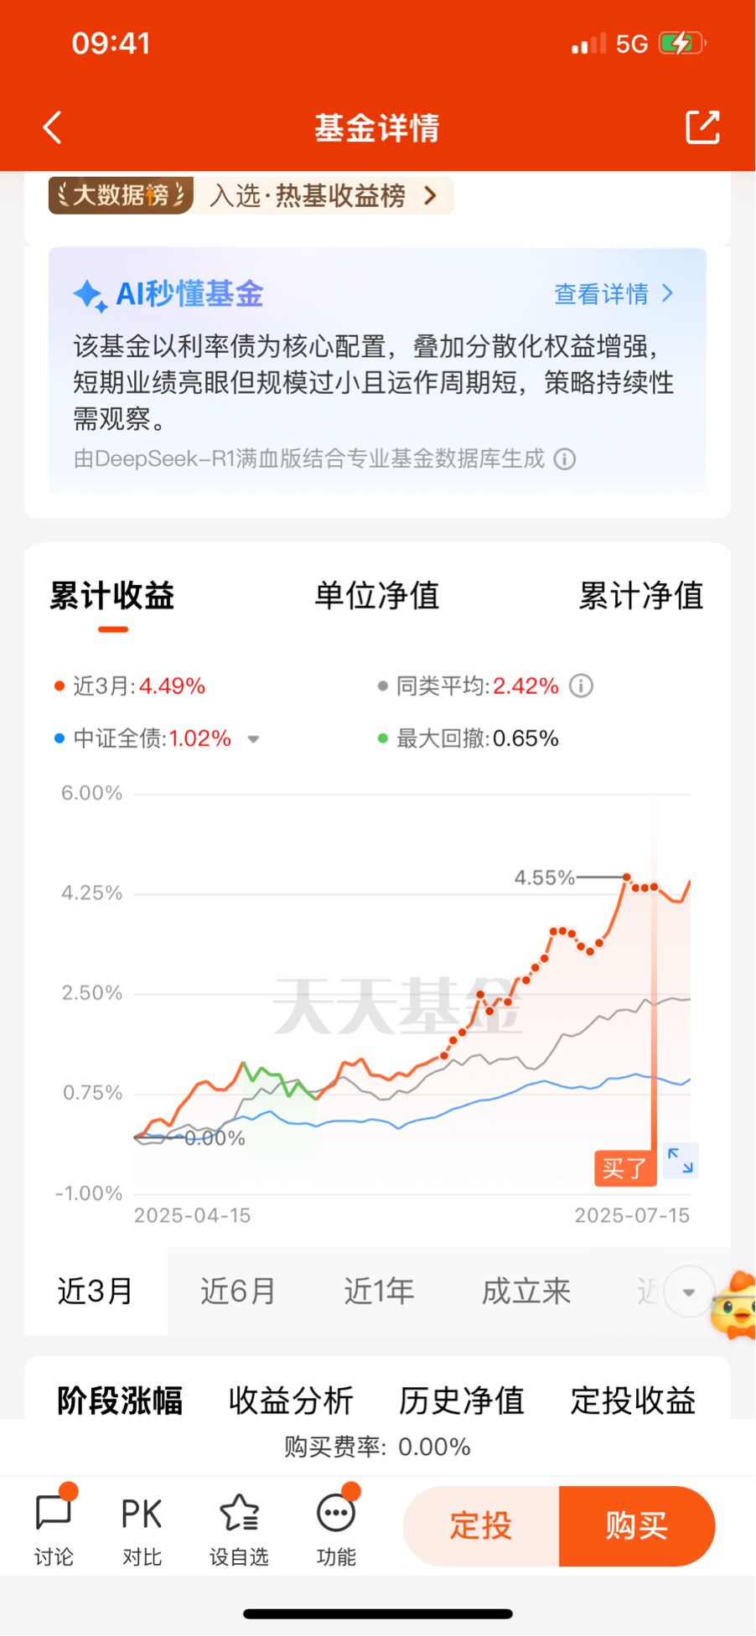Tap the info icon beside 同类平均
Image resolution: width=756 pixels, height=1636 pixels.
582,686
